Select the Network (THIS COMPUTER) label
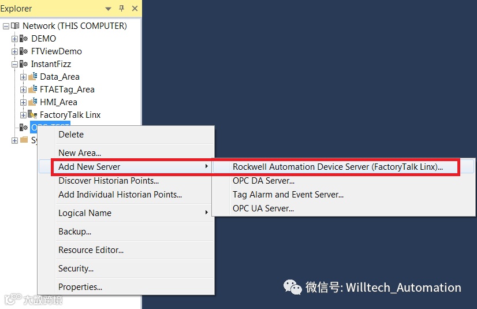The width and height of the screenshot is (477, 309). 74,26
